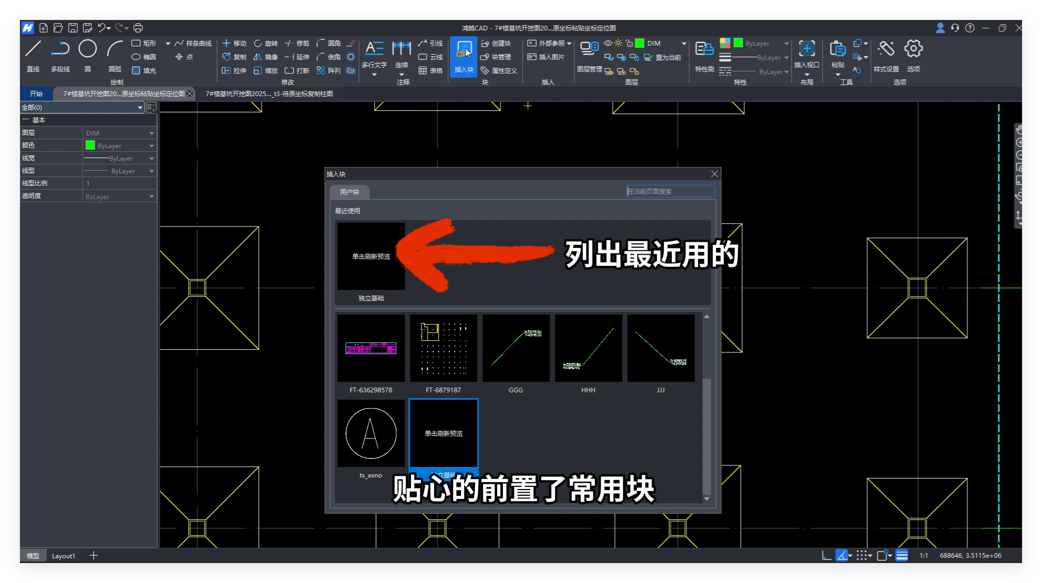The image size is (1042, 583).
Task: Toggle polar tracking in status bar
Action: 841,555
